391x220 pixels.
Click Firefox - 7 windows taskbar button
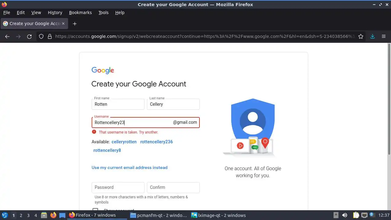coord(97,215)
